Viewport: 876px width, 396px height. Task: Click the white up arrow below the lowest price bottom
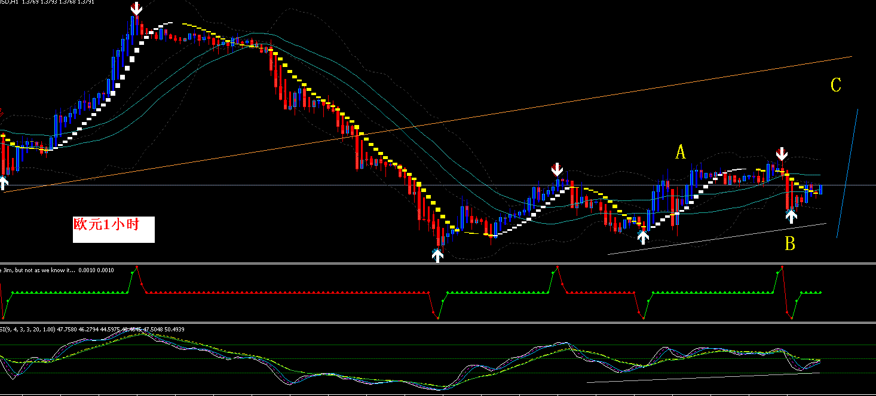pyautogui.click(x=438, y=255)
